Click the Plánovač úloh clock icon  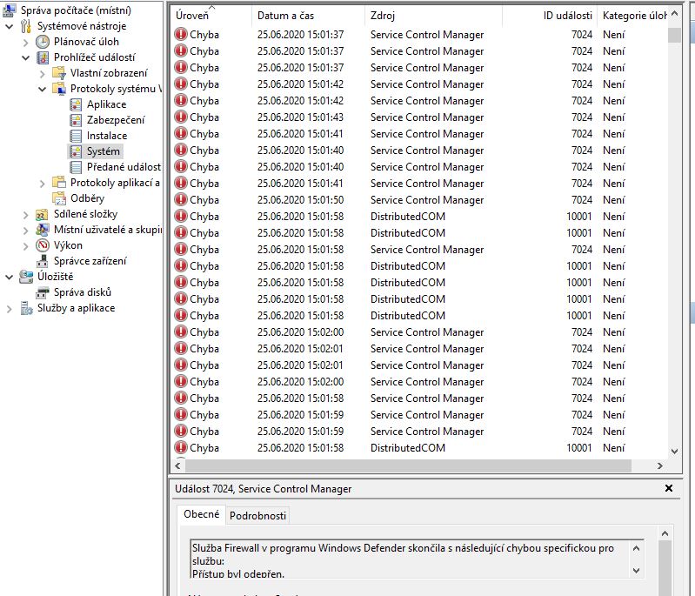tap(43, 42)
